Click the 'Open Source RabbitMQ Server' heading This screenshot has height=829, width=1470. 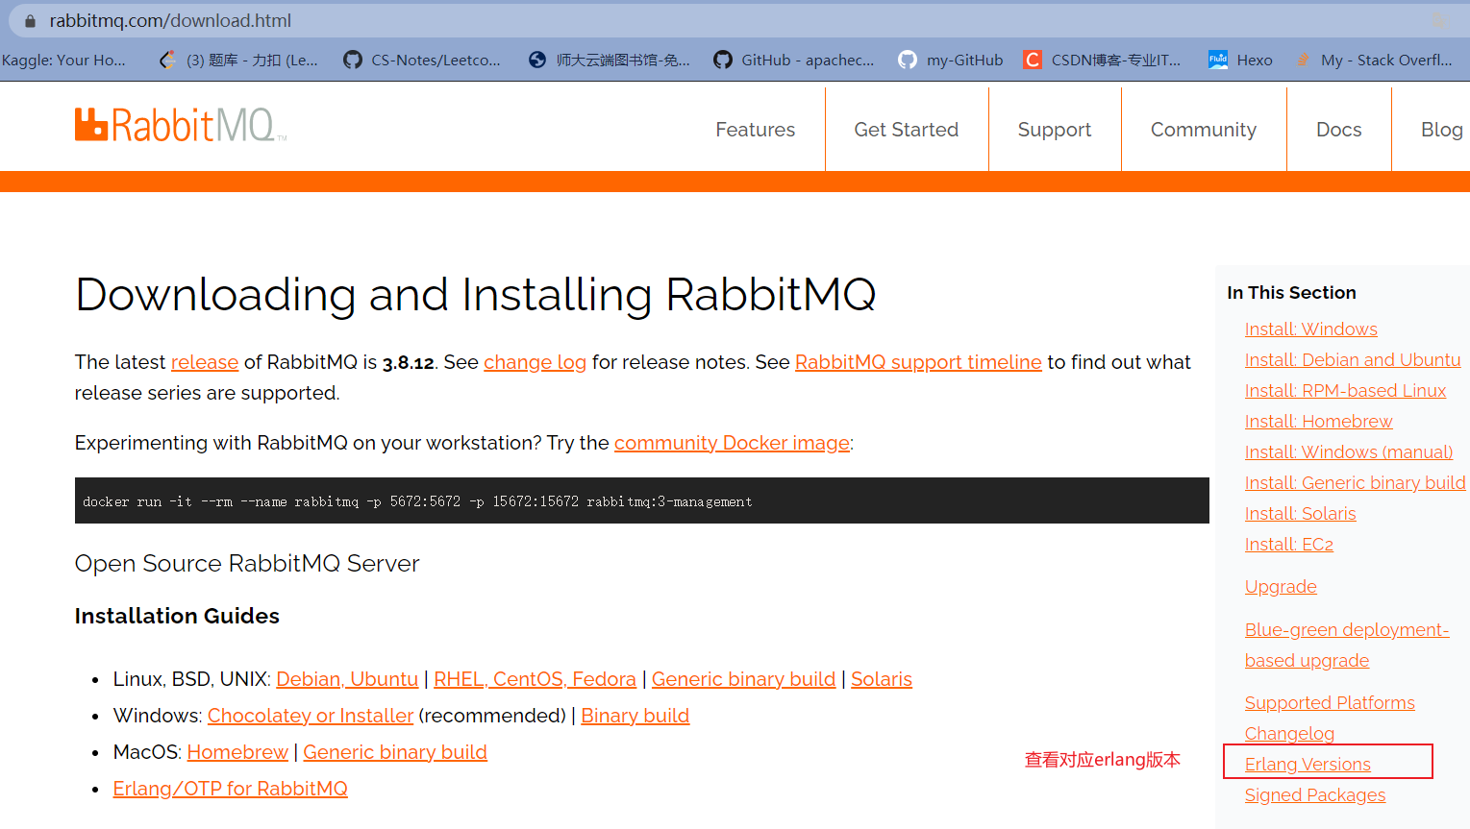(247, 563)
